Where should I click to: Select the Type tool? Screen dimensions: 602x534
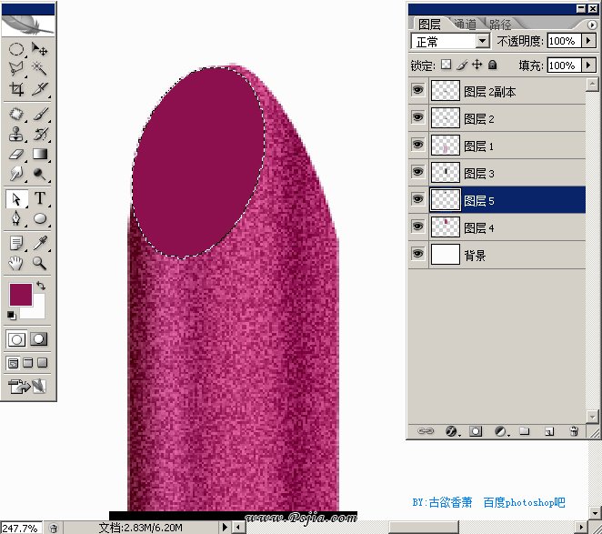(39, 198)
